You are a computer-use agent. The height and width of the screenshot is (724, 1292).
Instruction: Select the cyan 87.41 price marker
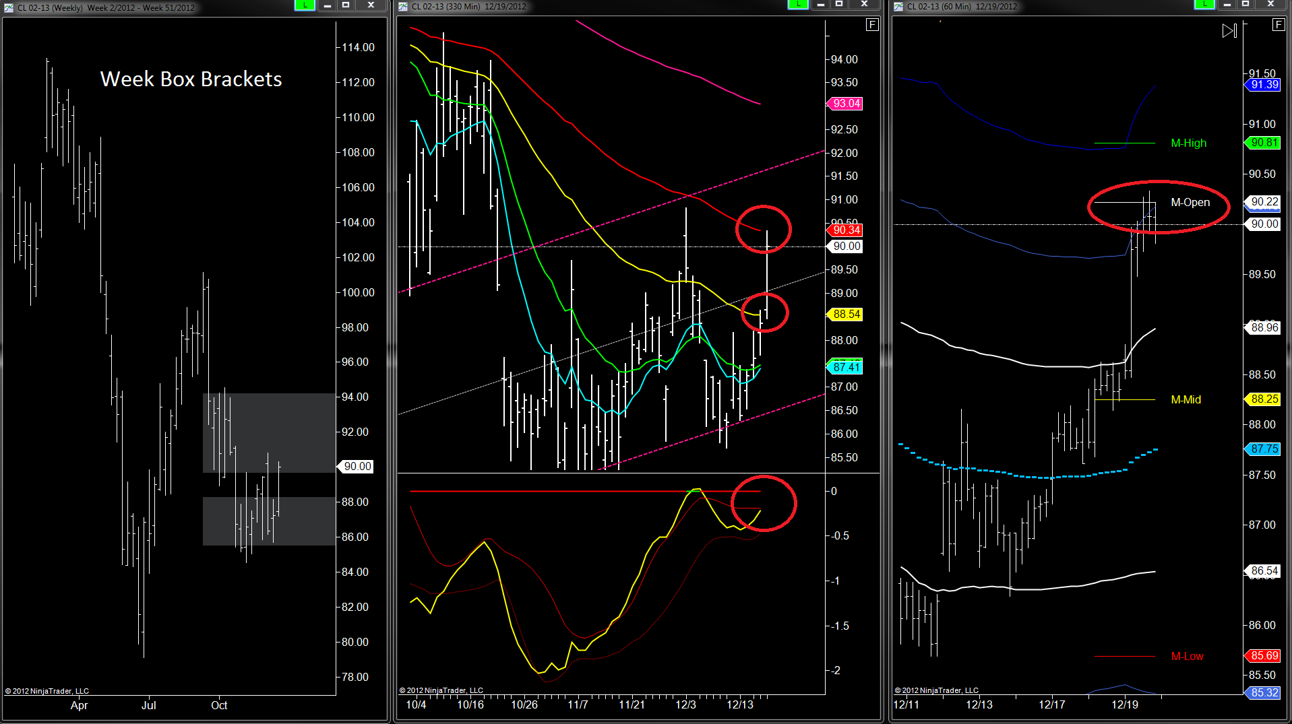pos(844,367)
